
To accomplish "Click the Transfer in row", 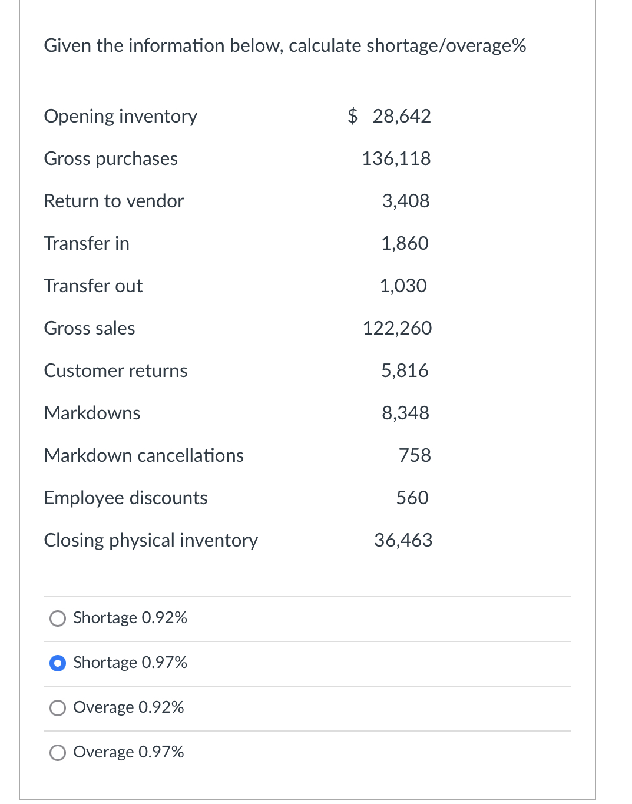I will 86,243.
